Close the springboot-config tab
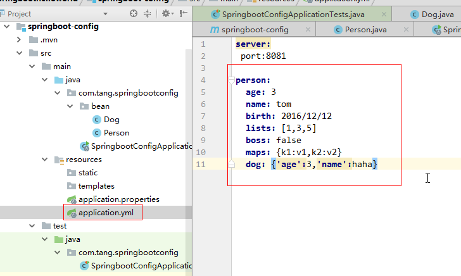Screen dimensions: 461x276 (308, 29)
